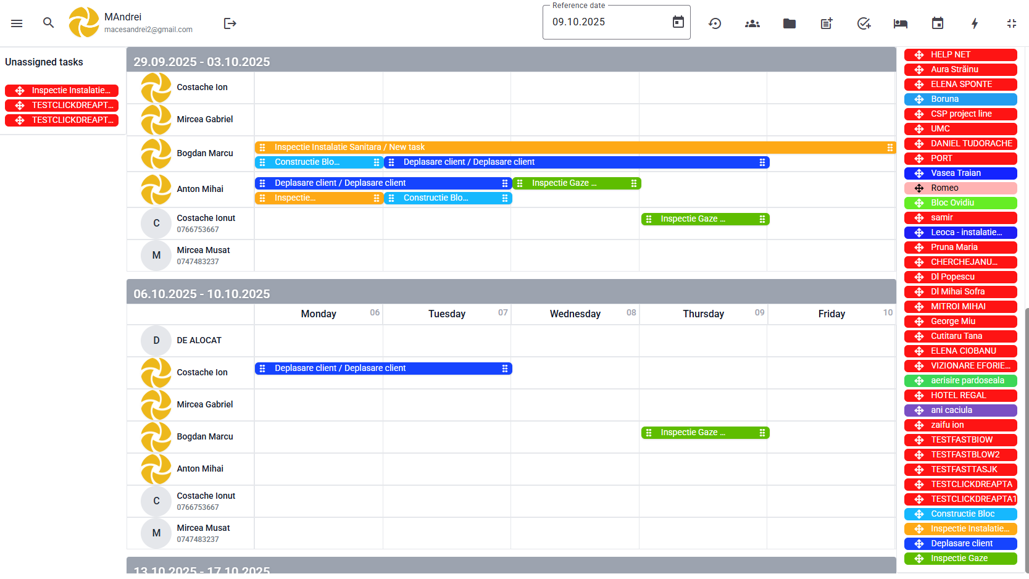Viewport: 1029px width, 579px height.
Task: Select the Thursday 09 column header
Action: click(x=703, y=314)
